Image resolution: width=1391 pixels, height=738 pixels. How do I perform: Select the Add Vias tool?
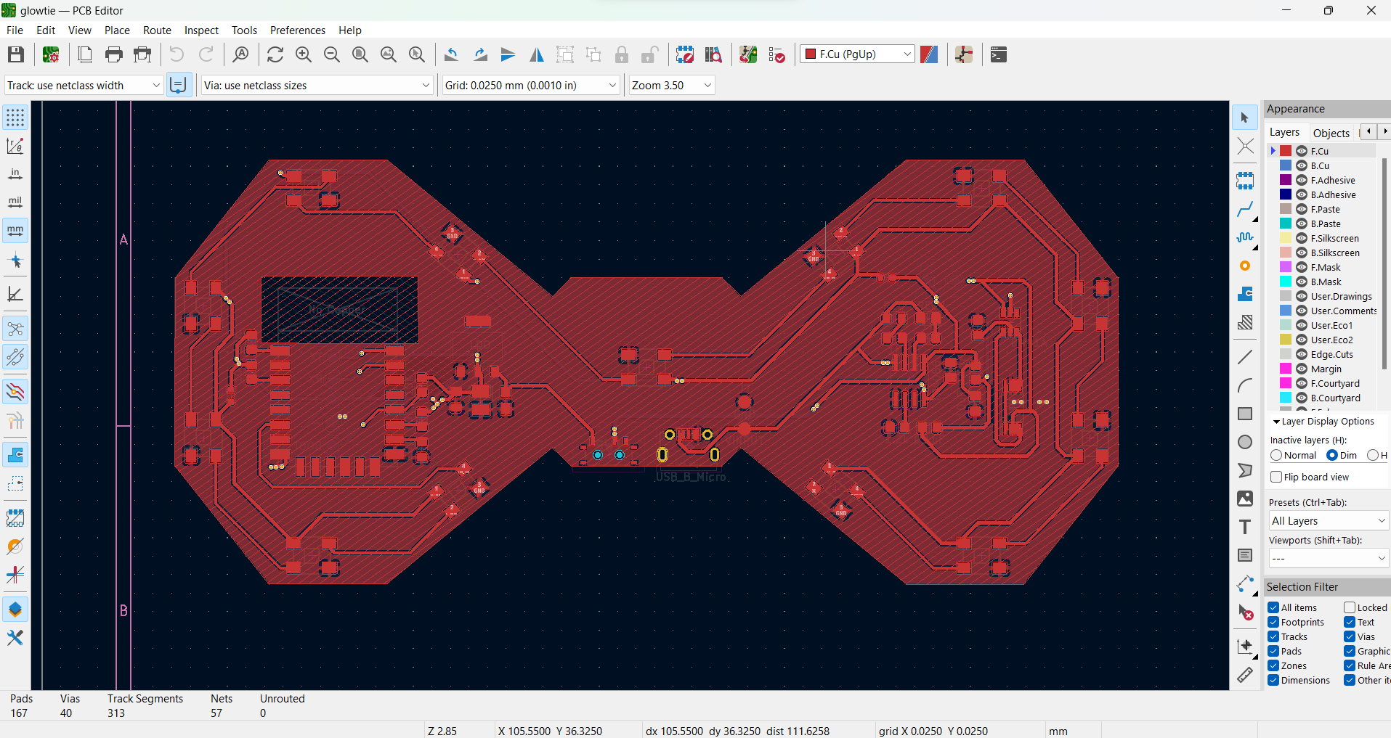1245,266
